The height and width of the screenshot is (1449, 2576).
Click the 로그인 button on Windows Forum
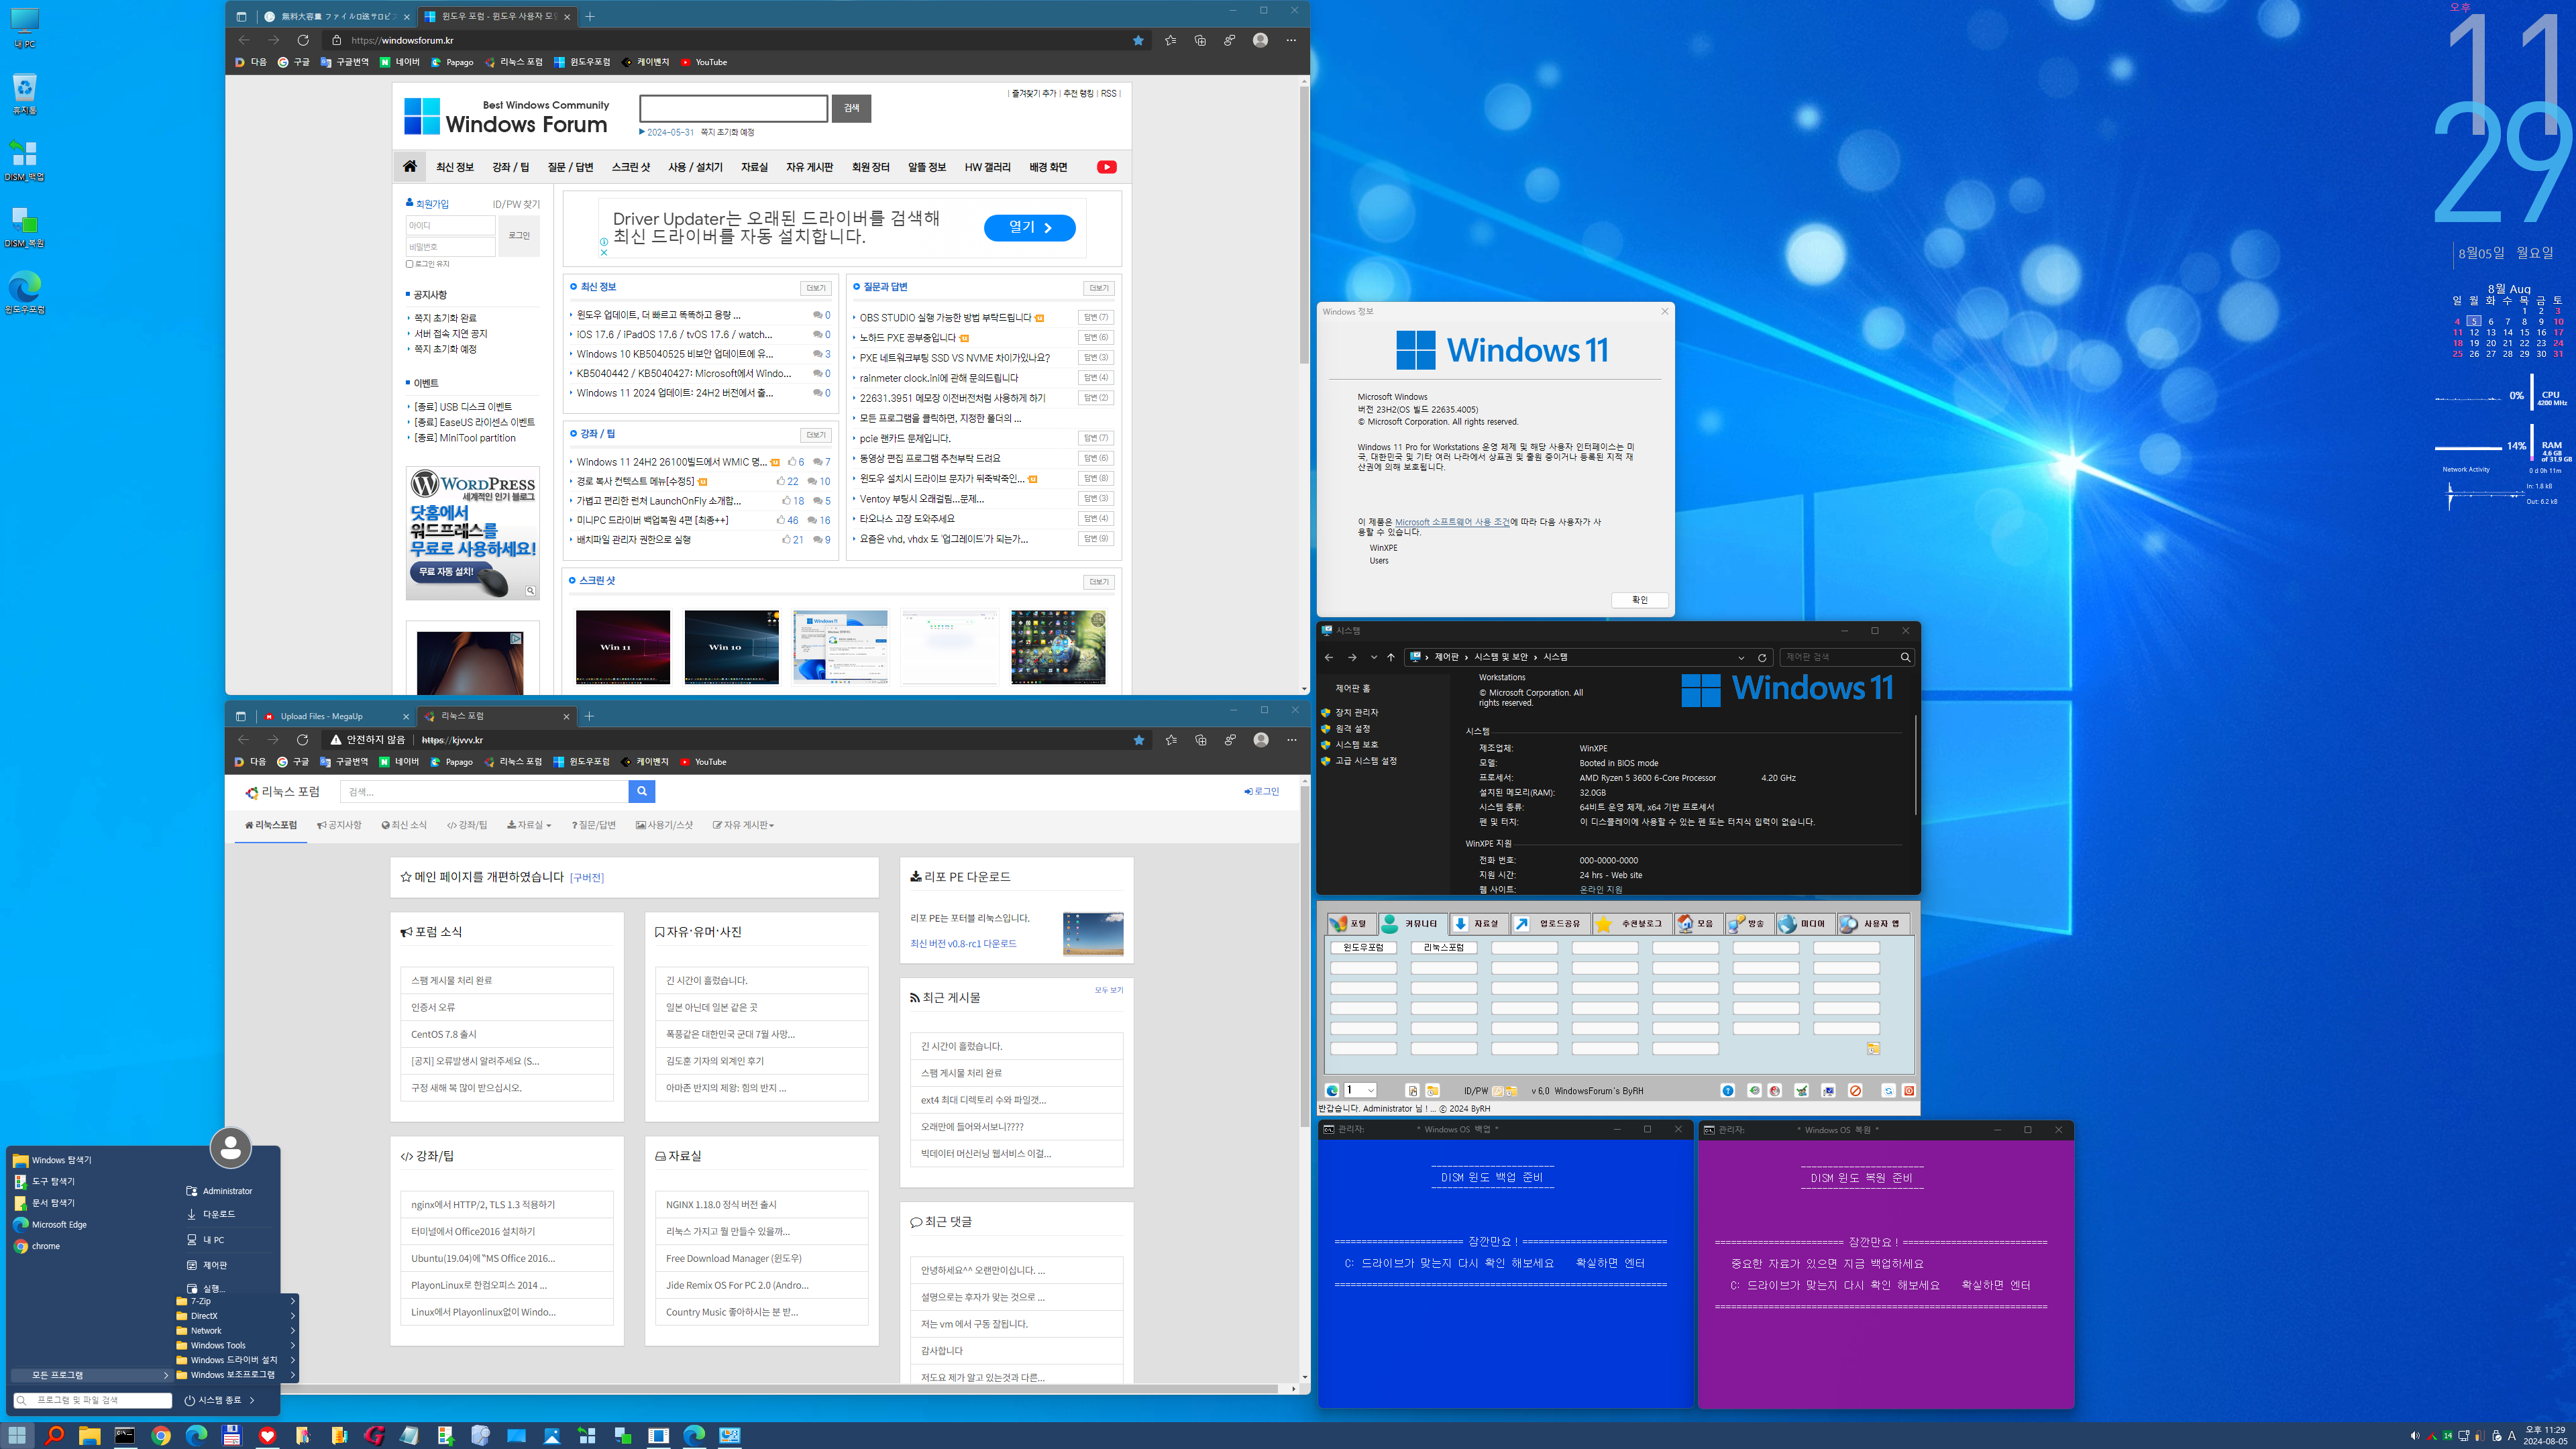point(519,235)
